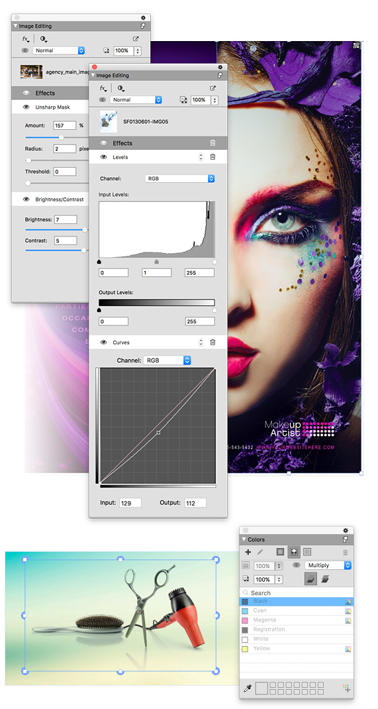This screenshot has width=378, height=709.
Task: Open the fx effects menu in back Image Editing panel
Action: (26, 39)
